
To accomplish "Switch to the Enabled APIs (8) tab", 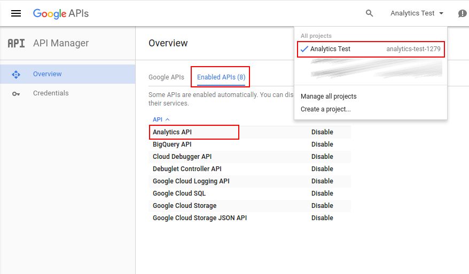I will coord(221,77).
